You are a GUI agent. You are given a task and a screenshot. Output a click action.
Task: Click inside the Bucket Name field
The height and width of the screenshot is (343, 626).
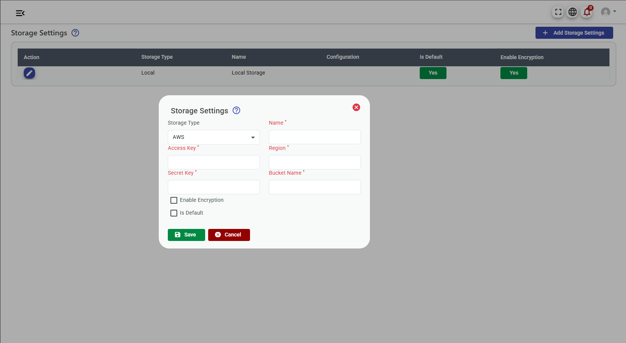pyautogui.click(x=315, y=187)
